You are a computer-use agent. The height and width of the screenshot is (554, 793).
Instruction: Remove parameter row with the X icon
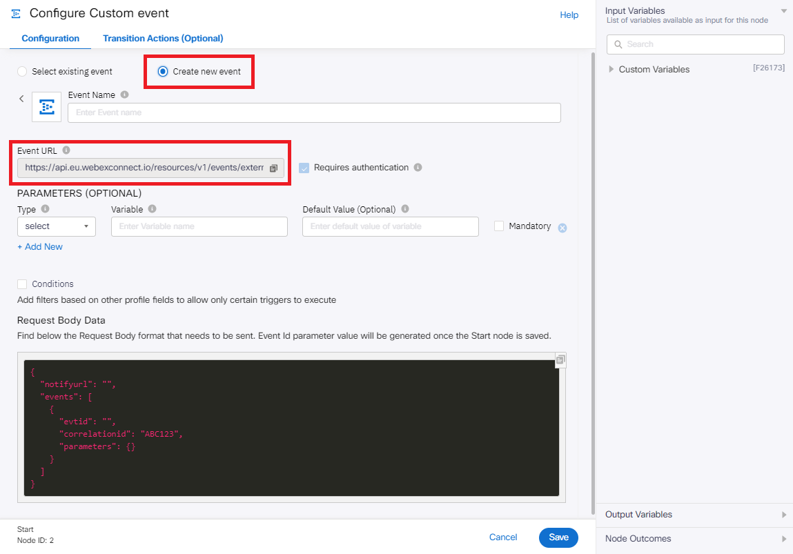point(562,228)
